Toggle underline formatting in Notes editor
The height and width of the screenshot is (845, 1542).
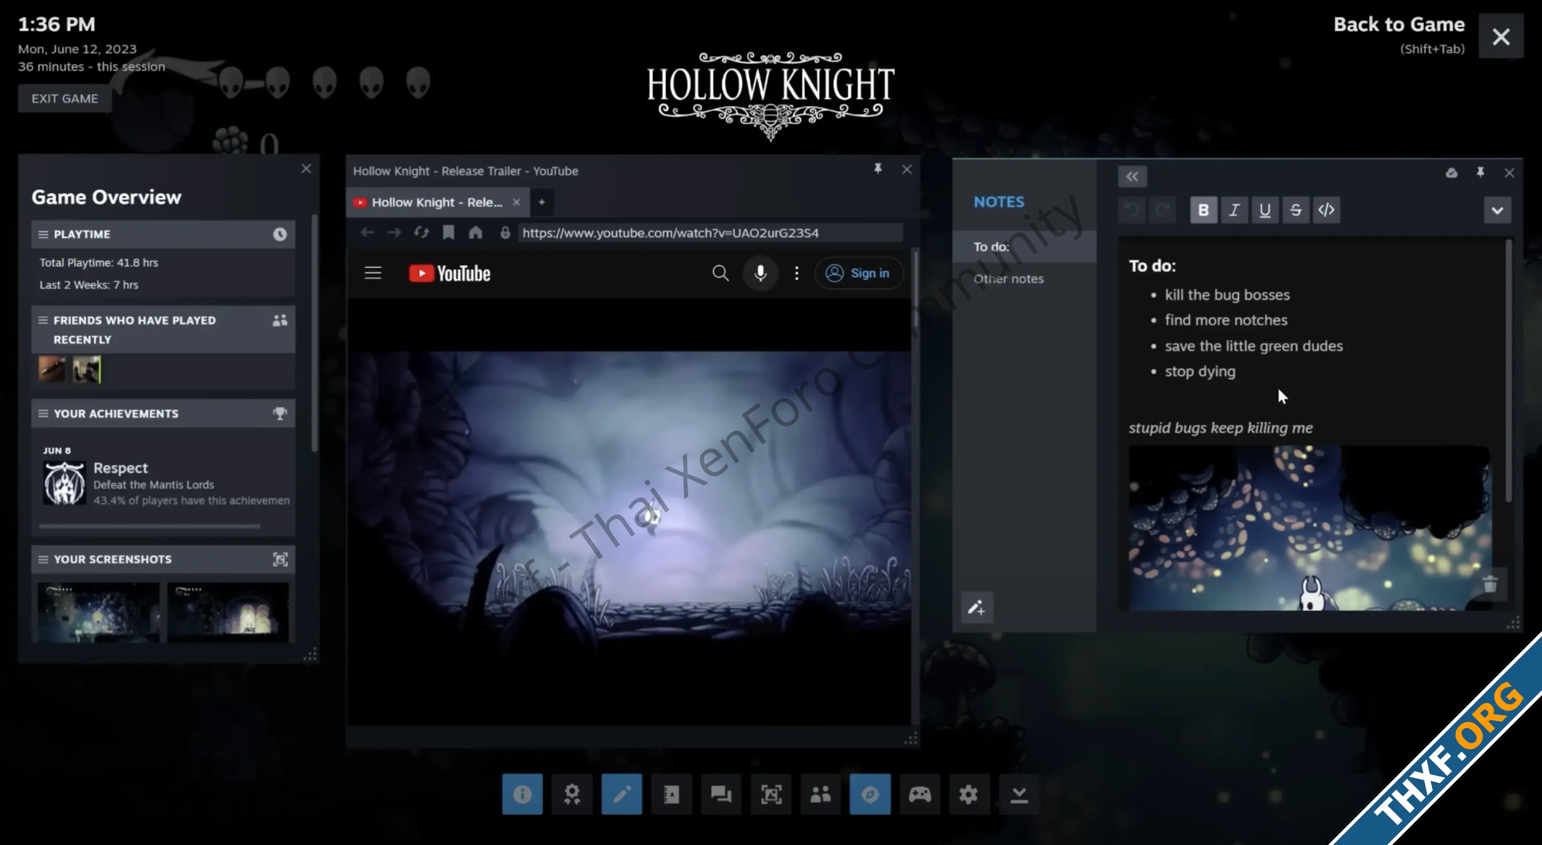(x=1264, y=210)
